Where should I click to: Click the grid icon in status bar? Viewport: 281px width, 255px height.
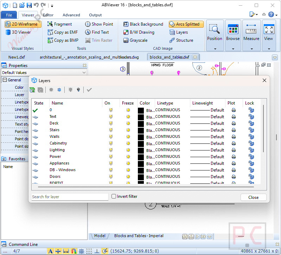pos(81,251)
